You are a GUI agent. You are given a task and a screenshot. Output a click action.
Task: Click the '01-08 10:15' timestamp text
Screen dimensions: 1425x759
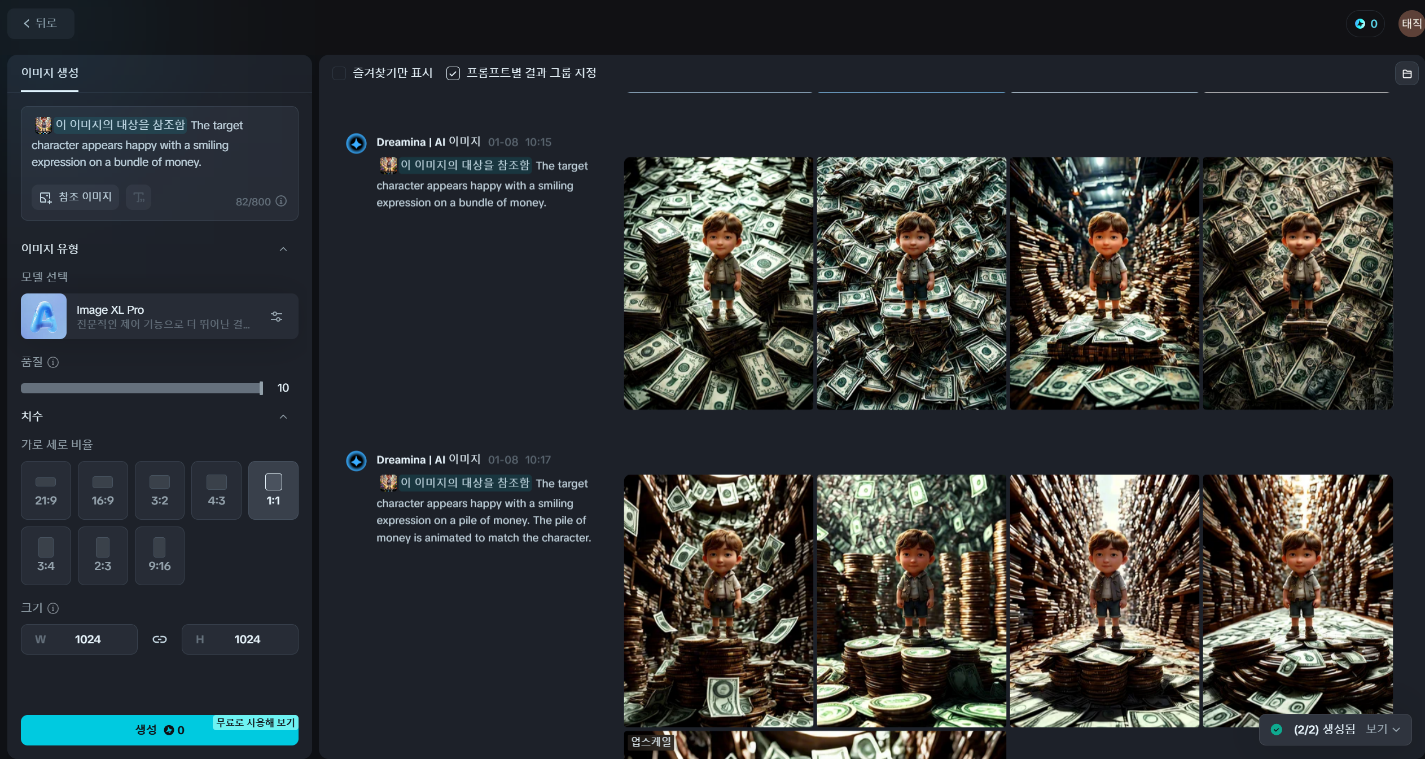click(519, 142)
